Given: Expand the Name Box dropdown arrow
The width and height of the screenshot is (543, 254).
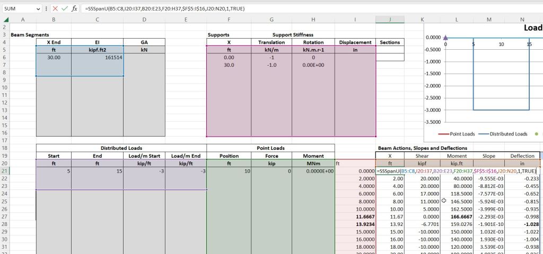Looking at the screenshot, I should tap(39, 9).
